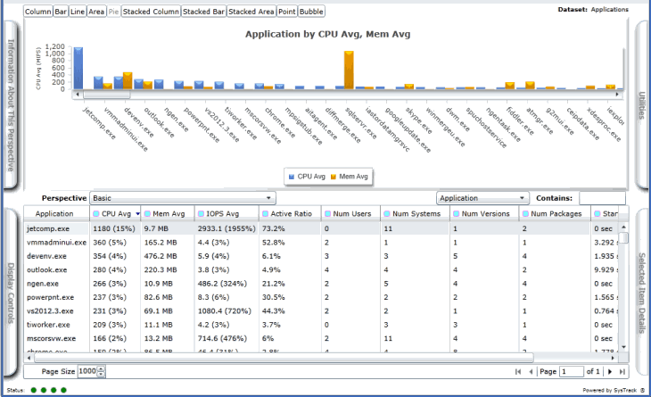Toggle the Star column chart indicator
651x397 pixels.
point(597,214)
